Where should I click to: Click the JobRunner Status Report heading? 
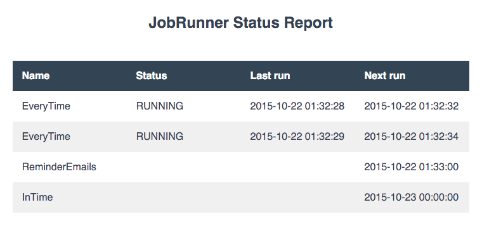241,23
